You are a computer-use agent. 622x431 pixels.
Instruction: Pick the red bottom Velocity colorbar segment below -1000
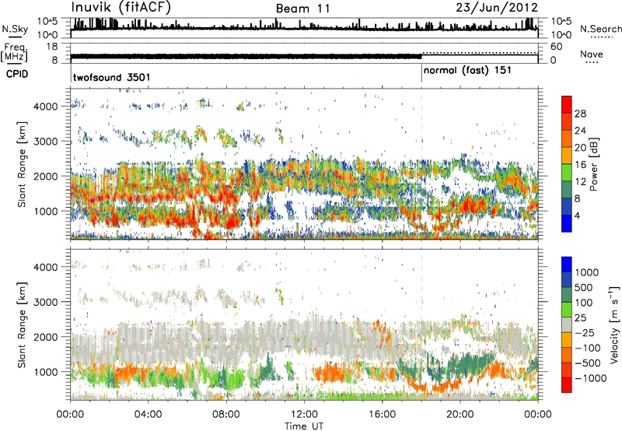(x=567, y=384)
